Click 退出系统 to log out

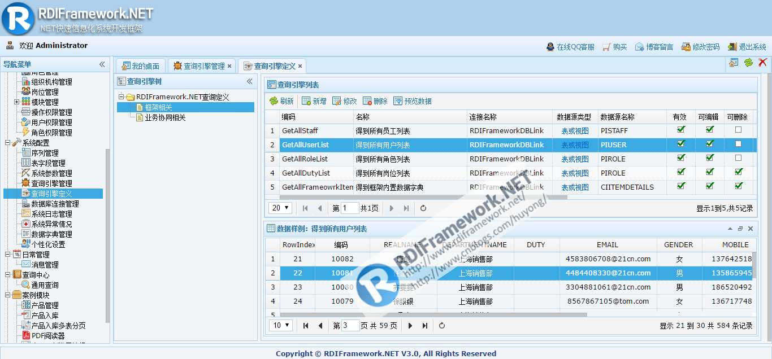[747, 47]
